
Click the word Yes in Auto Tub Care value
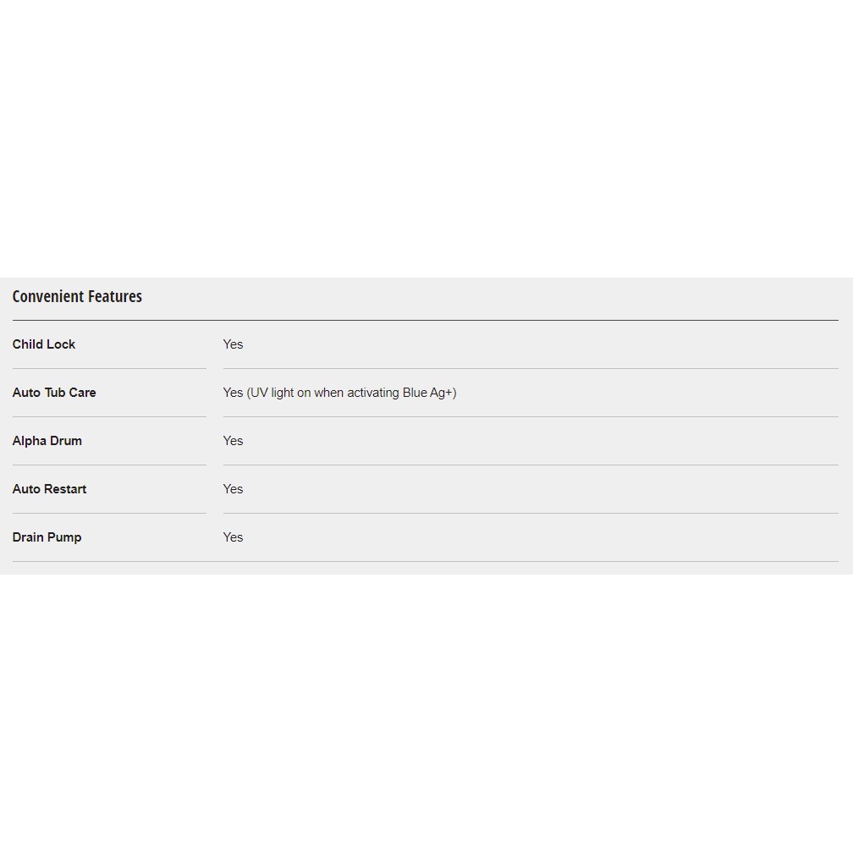233,393
